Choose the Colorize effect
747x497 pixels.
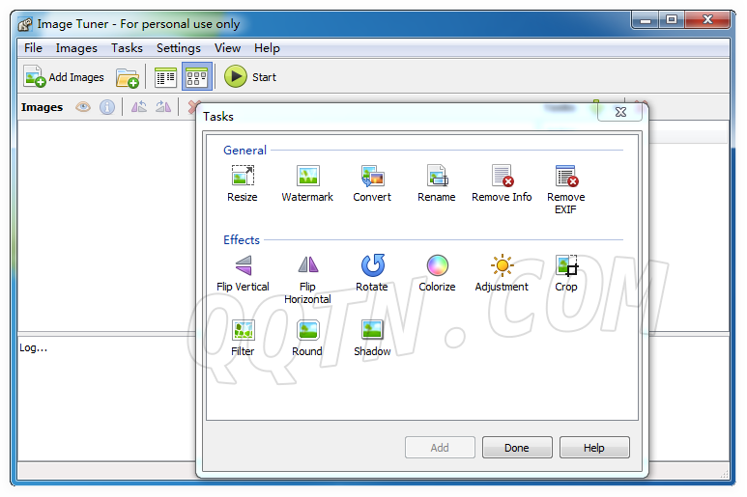437,266
